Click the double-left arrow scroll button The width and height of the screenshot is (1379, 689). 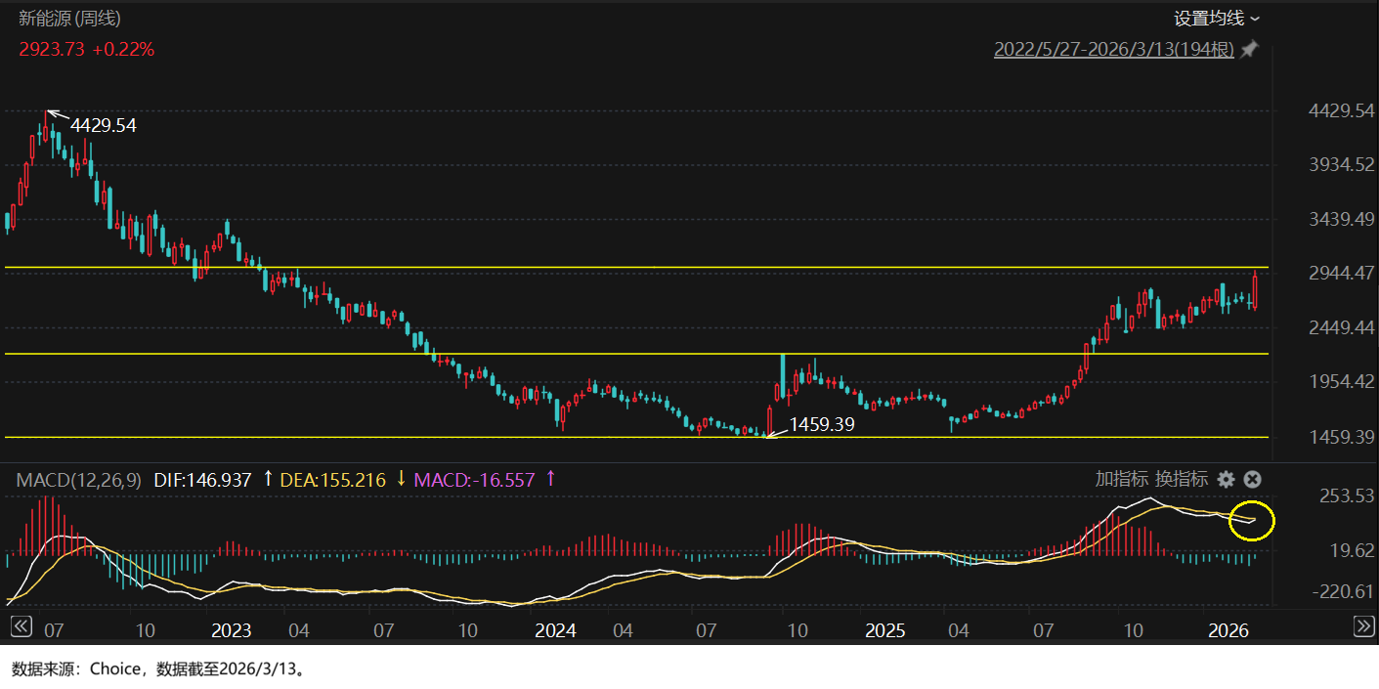pyautogui.click(x=20, y=625)
